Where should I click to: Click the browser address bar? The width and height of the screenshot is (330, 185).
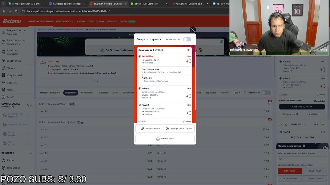(x=124, y=11)
